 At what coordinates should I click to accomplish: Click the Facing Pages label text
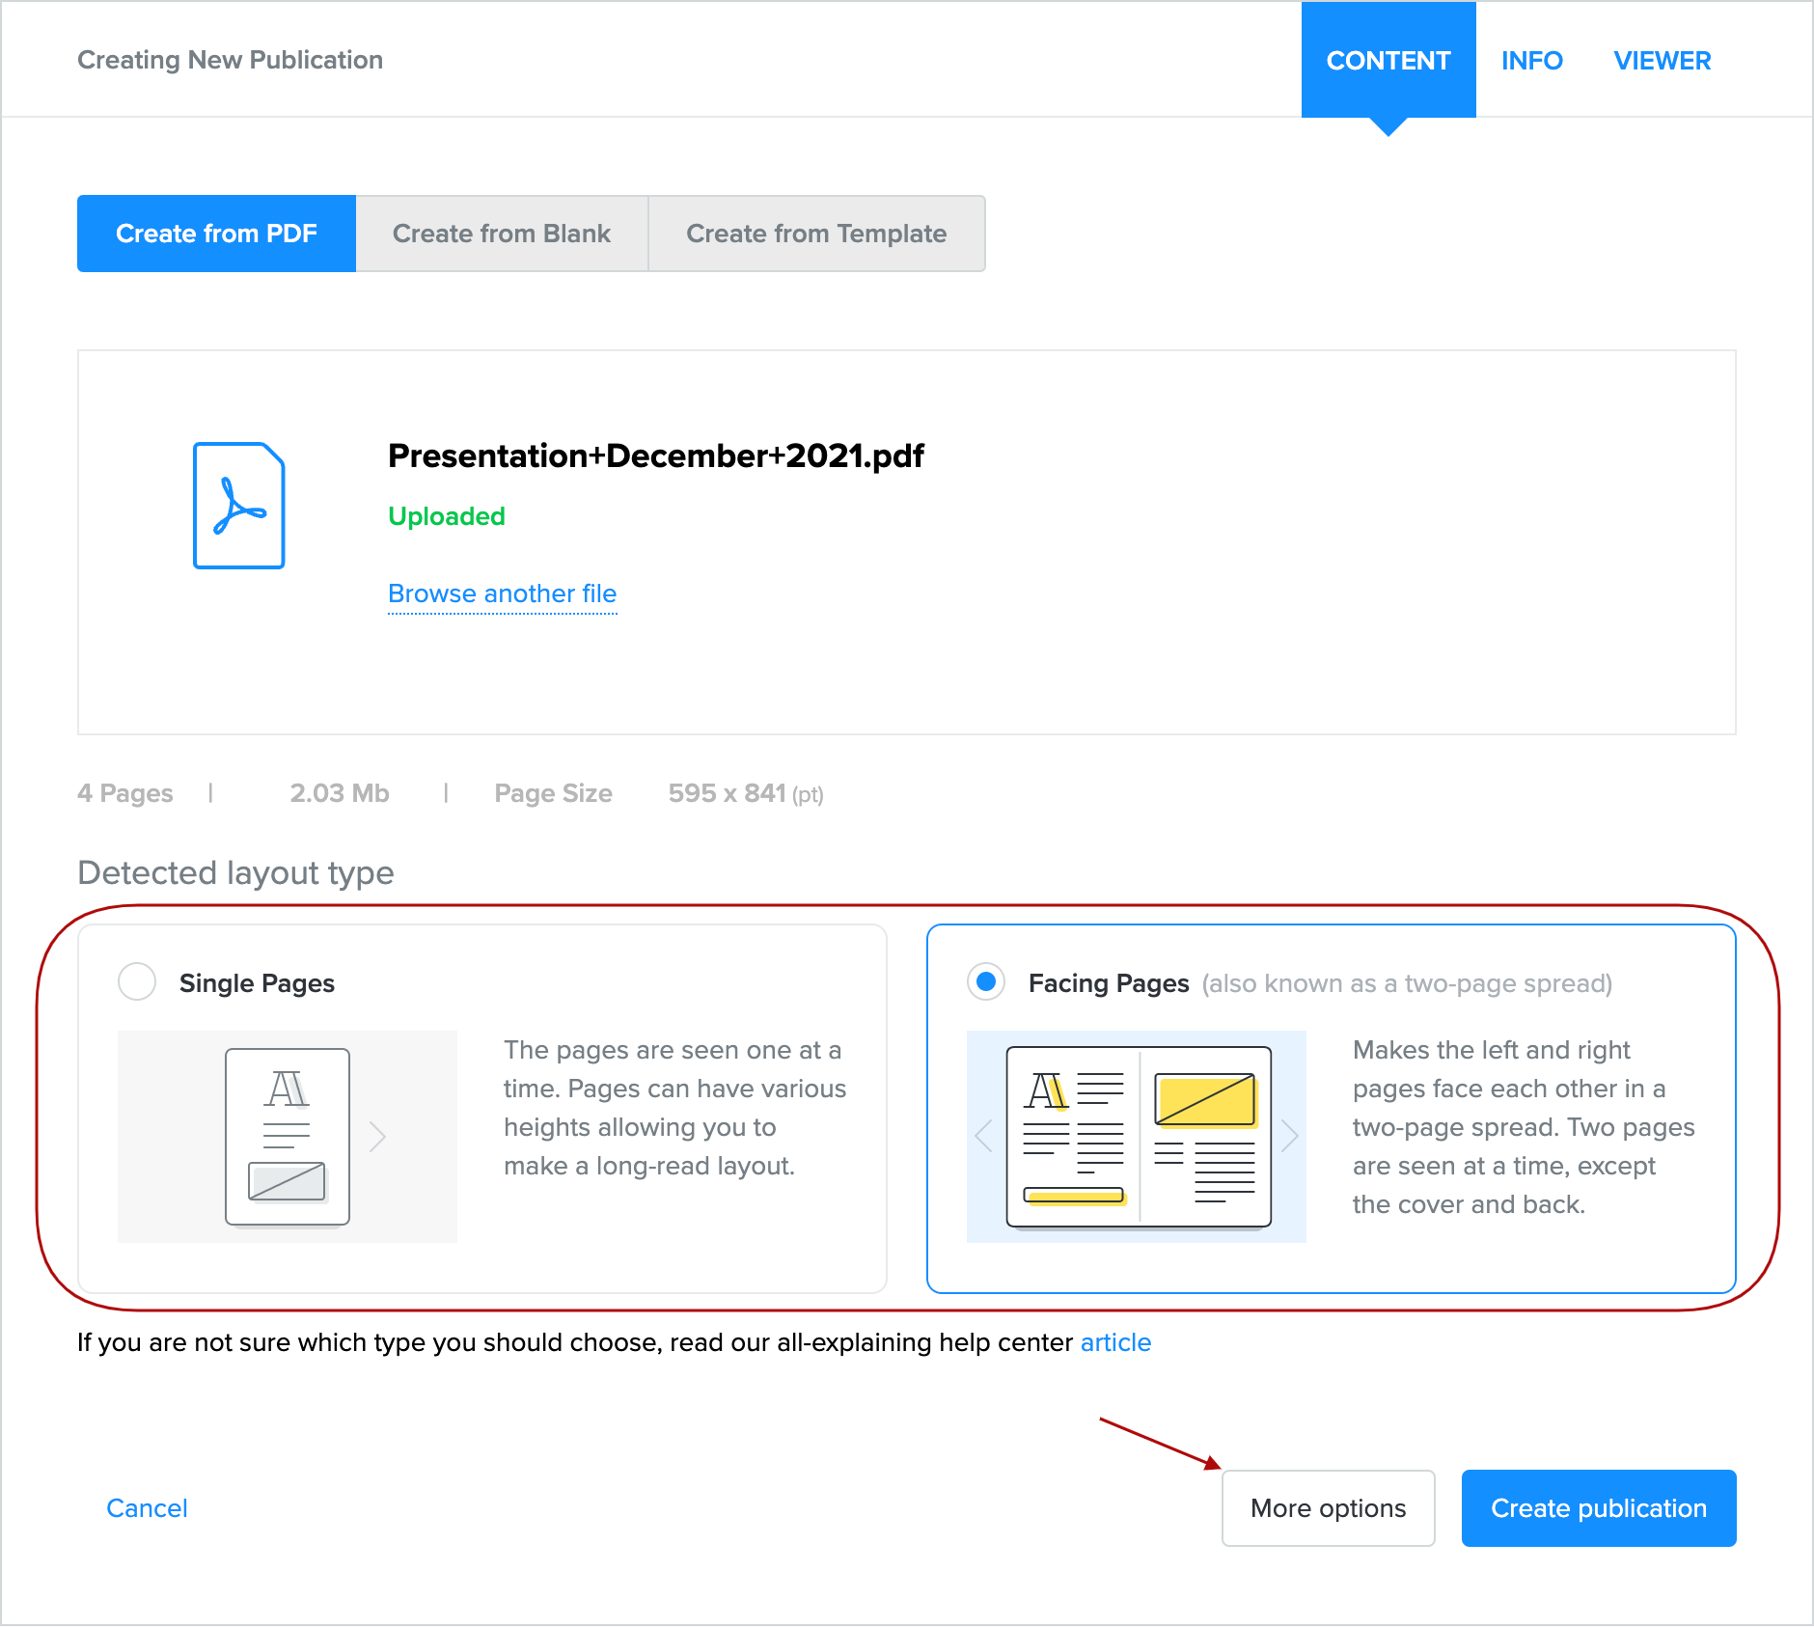coord(1109,983)
